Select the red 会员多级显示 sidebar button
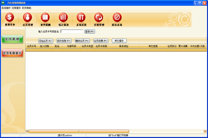 click(12, 53)
